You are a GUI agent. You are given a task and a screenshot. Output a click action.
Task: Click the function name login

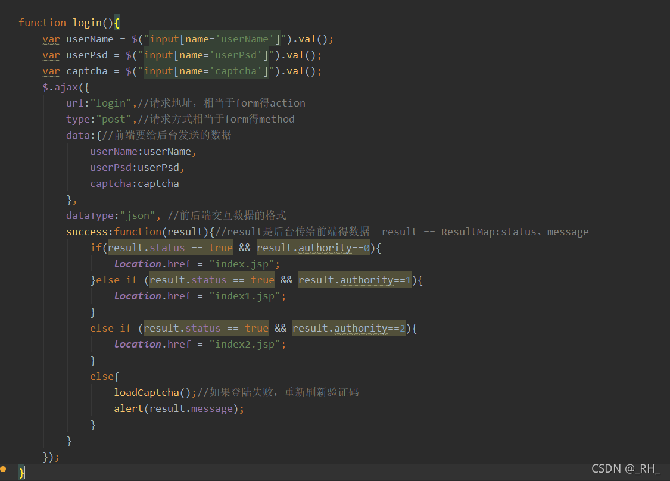(87, 23)
